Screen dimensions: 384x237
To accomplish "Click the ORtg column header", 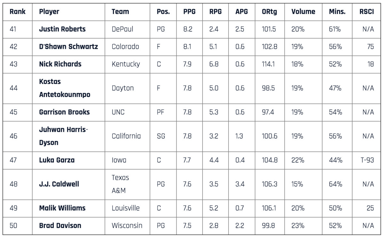I will 269,12.
